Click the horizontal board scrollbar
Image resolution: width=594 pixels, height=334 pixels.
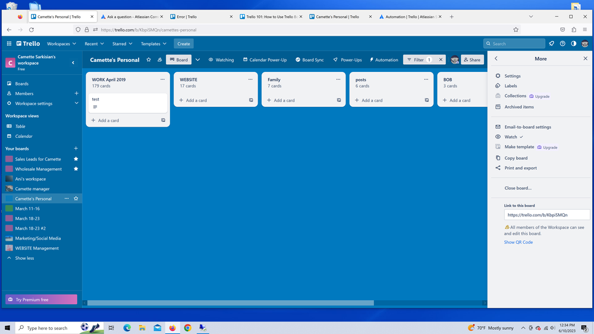click(x=230, y=303)
